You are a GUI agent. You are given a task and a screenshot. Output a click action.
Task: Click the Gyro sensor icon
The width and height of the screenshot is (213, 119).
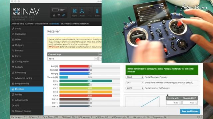[75, 13]
